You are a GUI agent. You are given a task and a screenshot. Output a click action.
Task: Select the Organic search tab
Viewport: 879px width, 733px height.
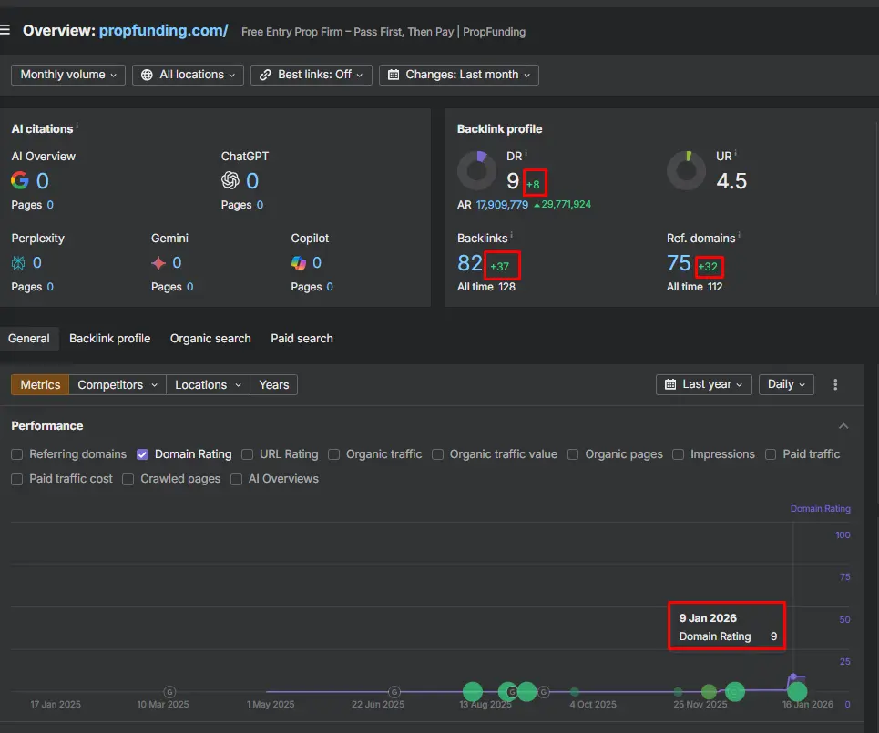coord(210,338)
